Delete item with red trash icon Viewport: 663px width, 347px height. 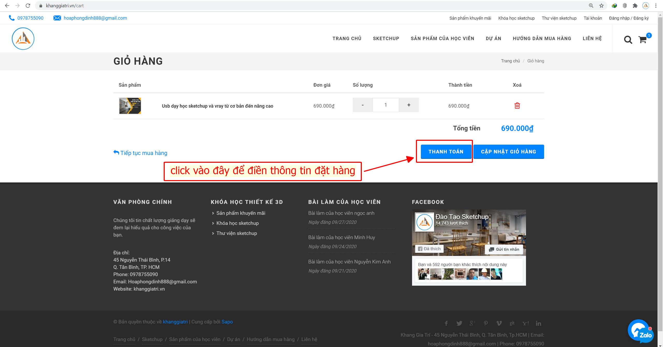tap(517, 106)
